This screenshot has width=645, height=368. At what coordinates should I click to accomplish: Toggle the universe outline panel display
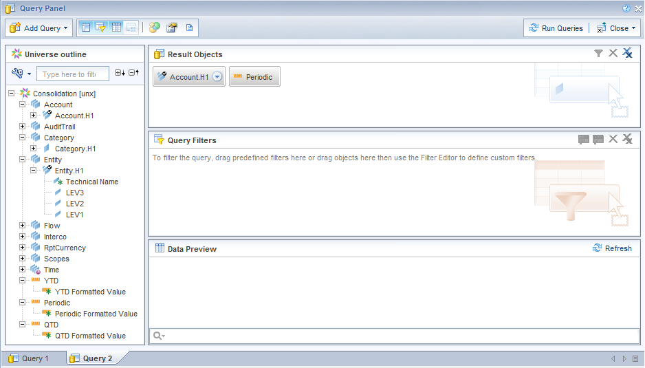click(86, 28)
